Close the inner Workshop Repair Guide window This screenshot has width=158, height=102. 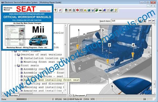tap(155, 6)
